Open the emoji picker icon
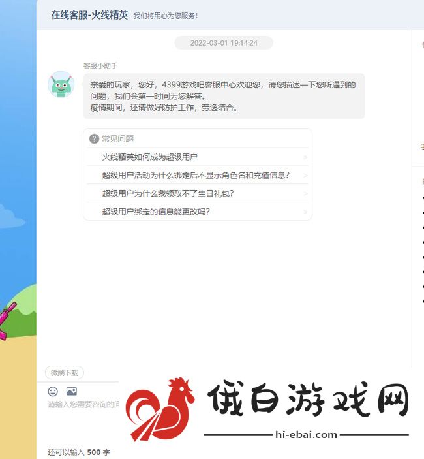424x459 pixels. pyautogui.click(x=53, y=391)
